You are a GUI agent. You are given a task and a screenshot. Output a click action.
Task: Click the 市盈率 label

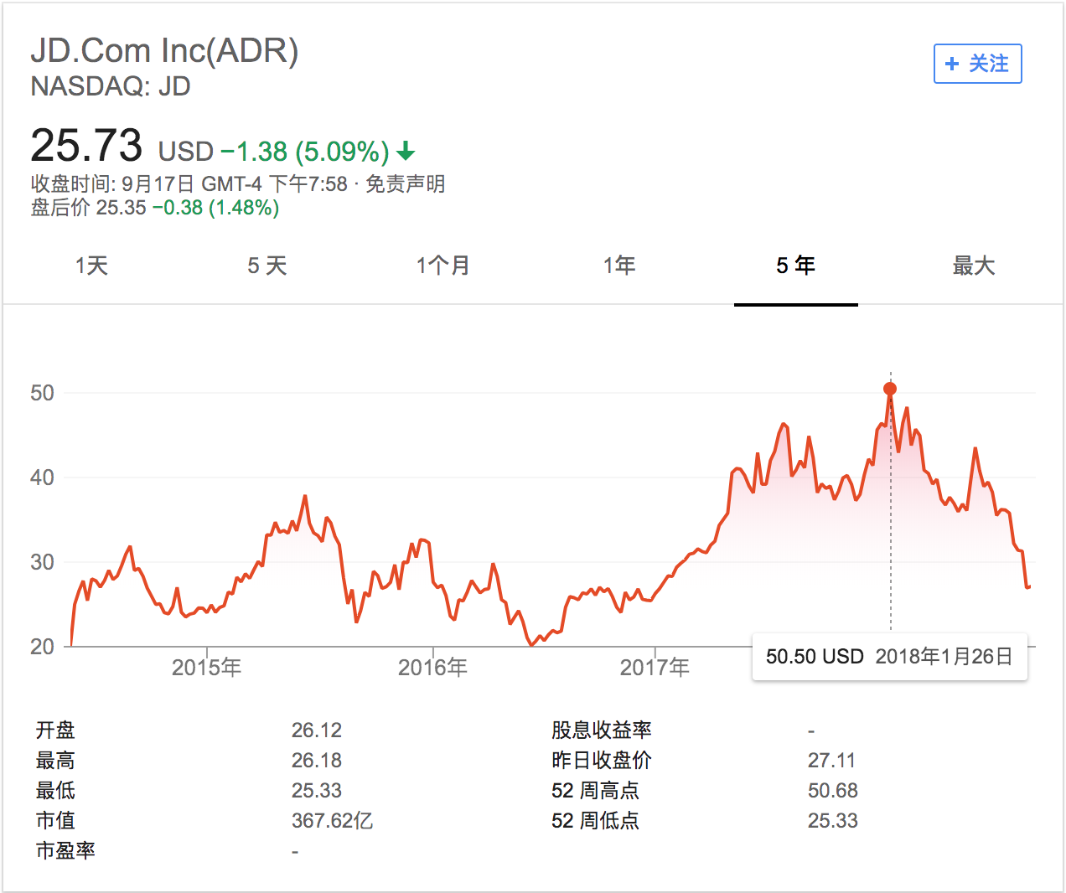tap(65, 850)
